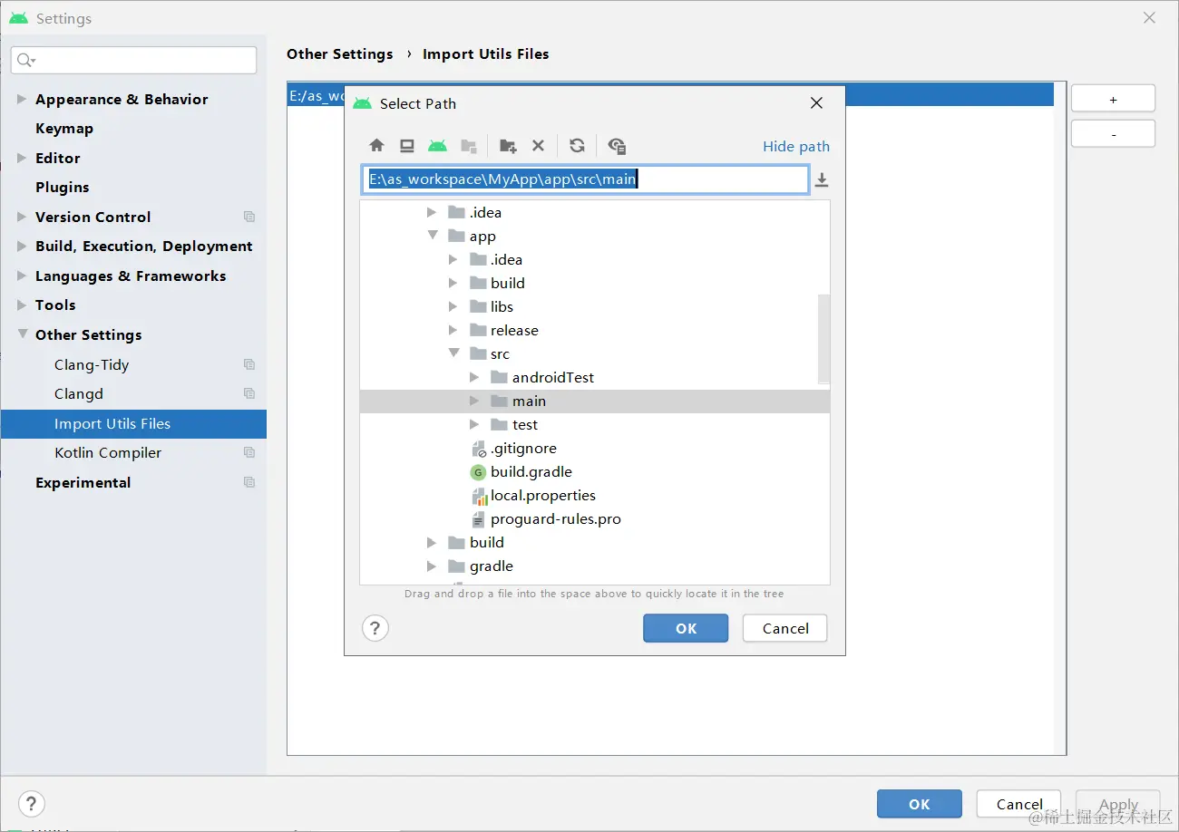Click the file tree vertical scrollbar
The height and width of the screenshot is (832, 1179).
(823, 339)
